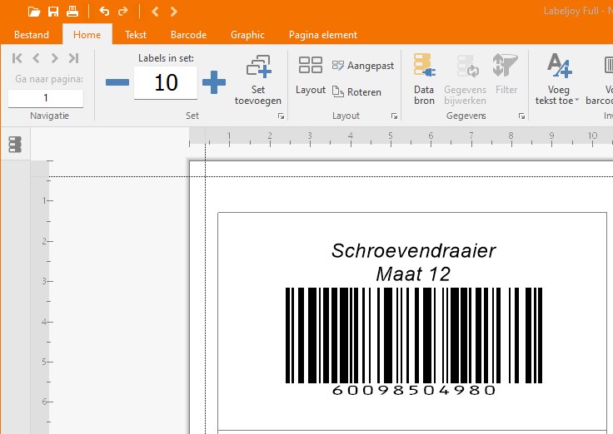The height and width of the screenshot is (434, 613).
Task: Open the Layout button
Action: (x=311, y=76)
